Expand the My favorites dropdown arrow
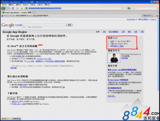This screenshot has height=121, width=160. pyautogui.click(x=137, y=19)
